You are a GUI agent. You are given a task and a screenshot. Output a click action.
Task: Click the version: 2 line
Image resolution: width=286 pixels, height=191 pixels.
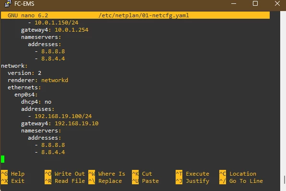(24, 73)
